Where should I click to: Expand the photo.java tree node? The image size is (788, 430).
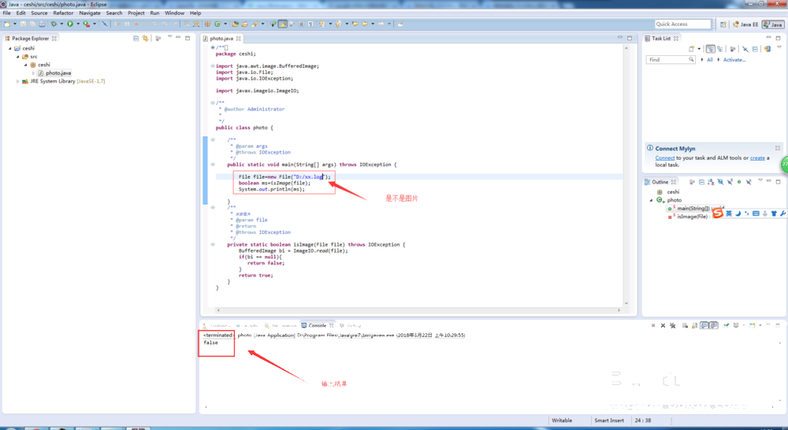tap(34, 72)
